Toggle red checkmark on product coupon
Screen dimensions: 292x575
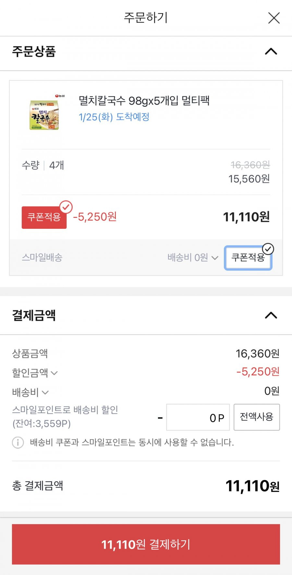pos(66,207)
